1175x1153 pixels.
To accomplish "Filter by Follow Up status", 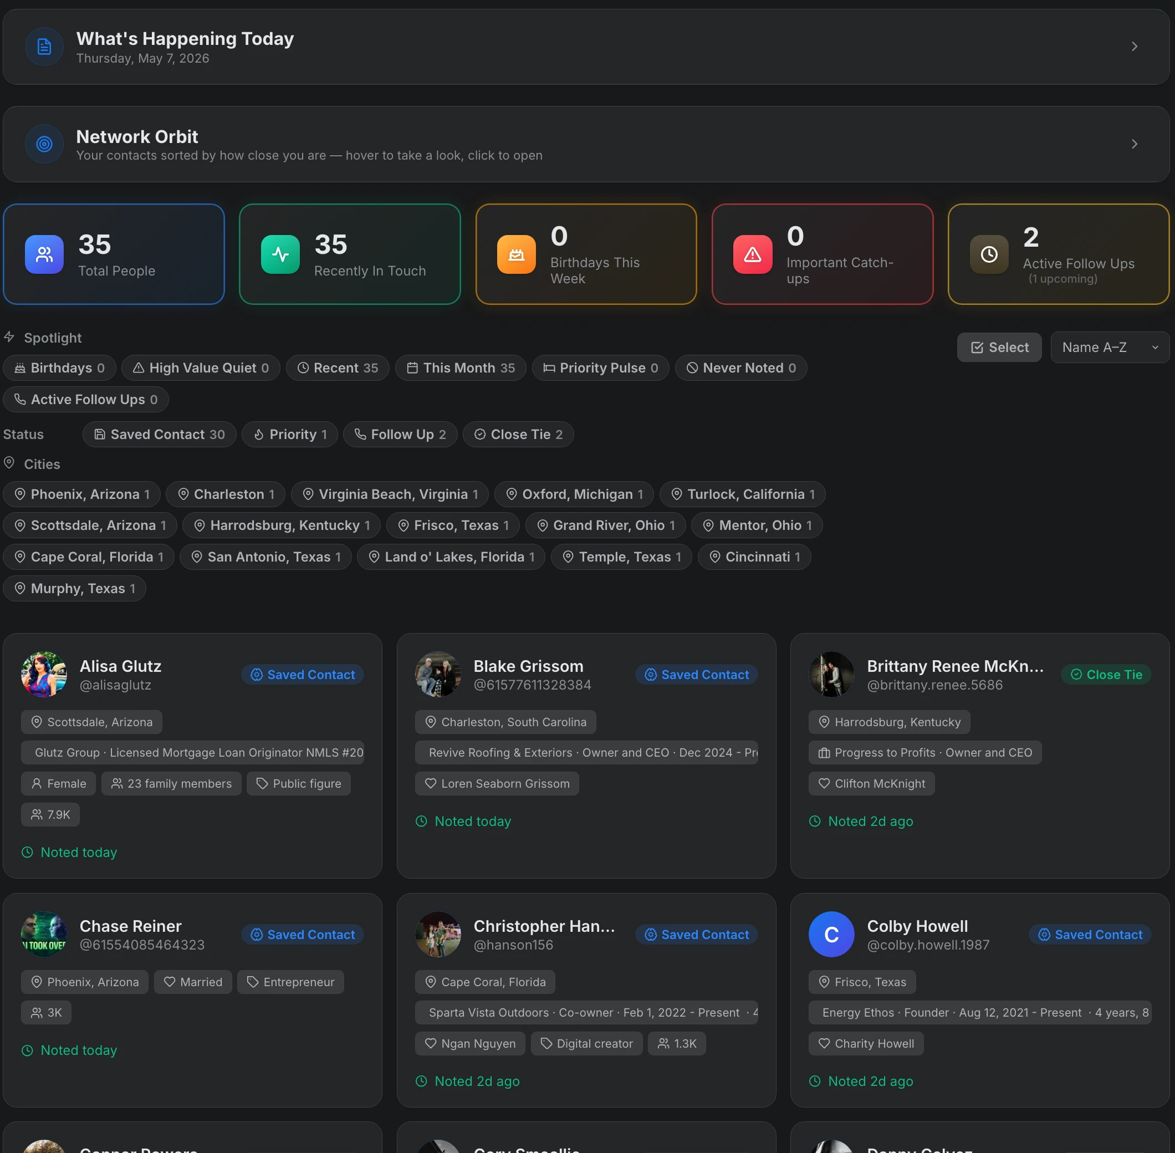I will (x=400, y=434).
